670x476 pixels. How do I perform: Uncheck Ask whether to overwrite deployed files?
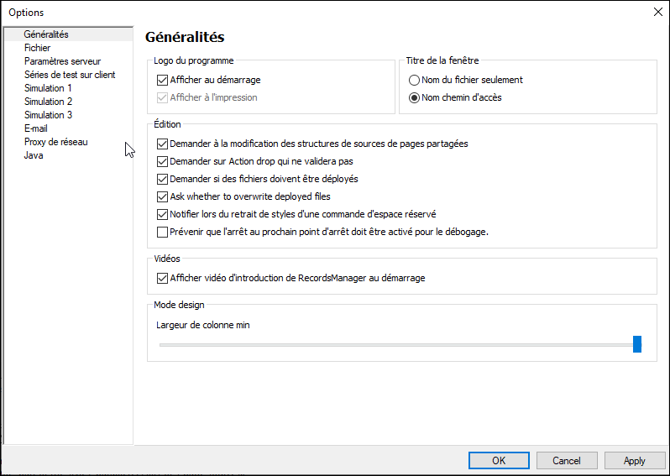click(162, 196)
